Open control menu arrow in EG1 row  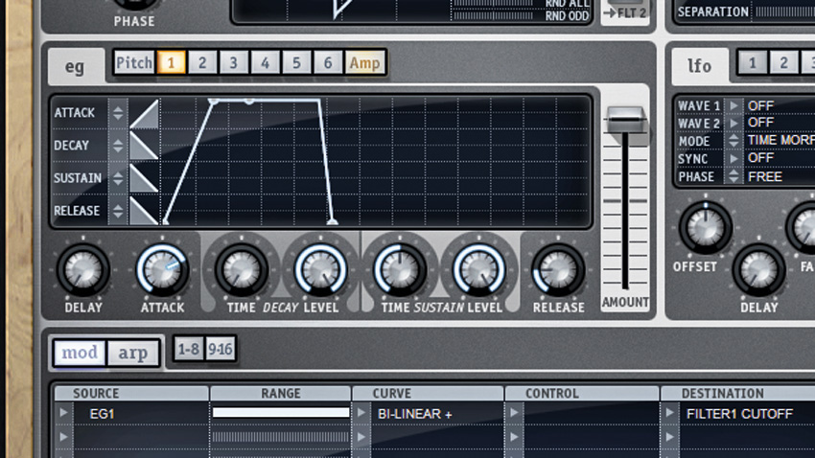tap(514, 413)
